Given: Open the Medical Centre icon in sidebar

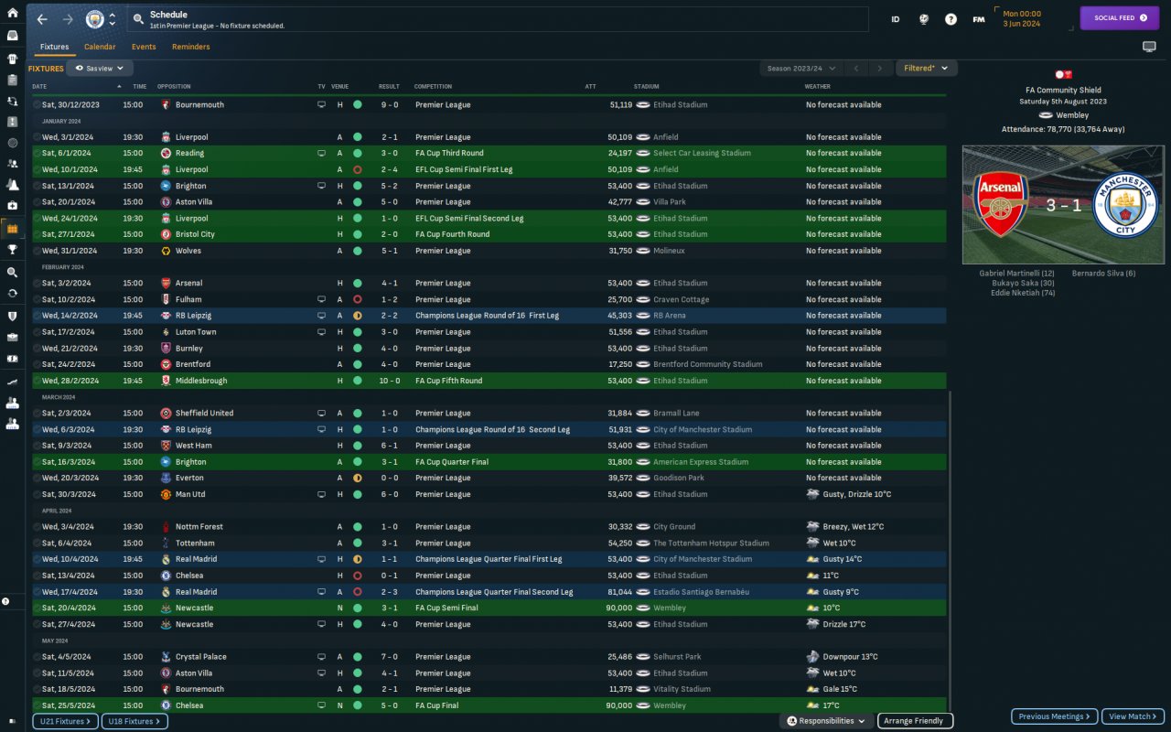Looking at the screenshot, I should click(13, 206).
